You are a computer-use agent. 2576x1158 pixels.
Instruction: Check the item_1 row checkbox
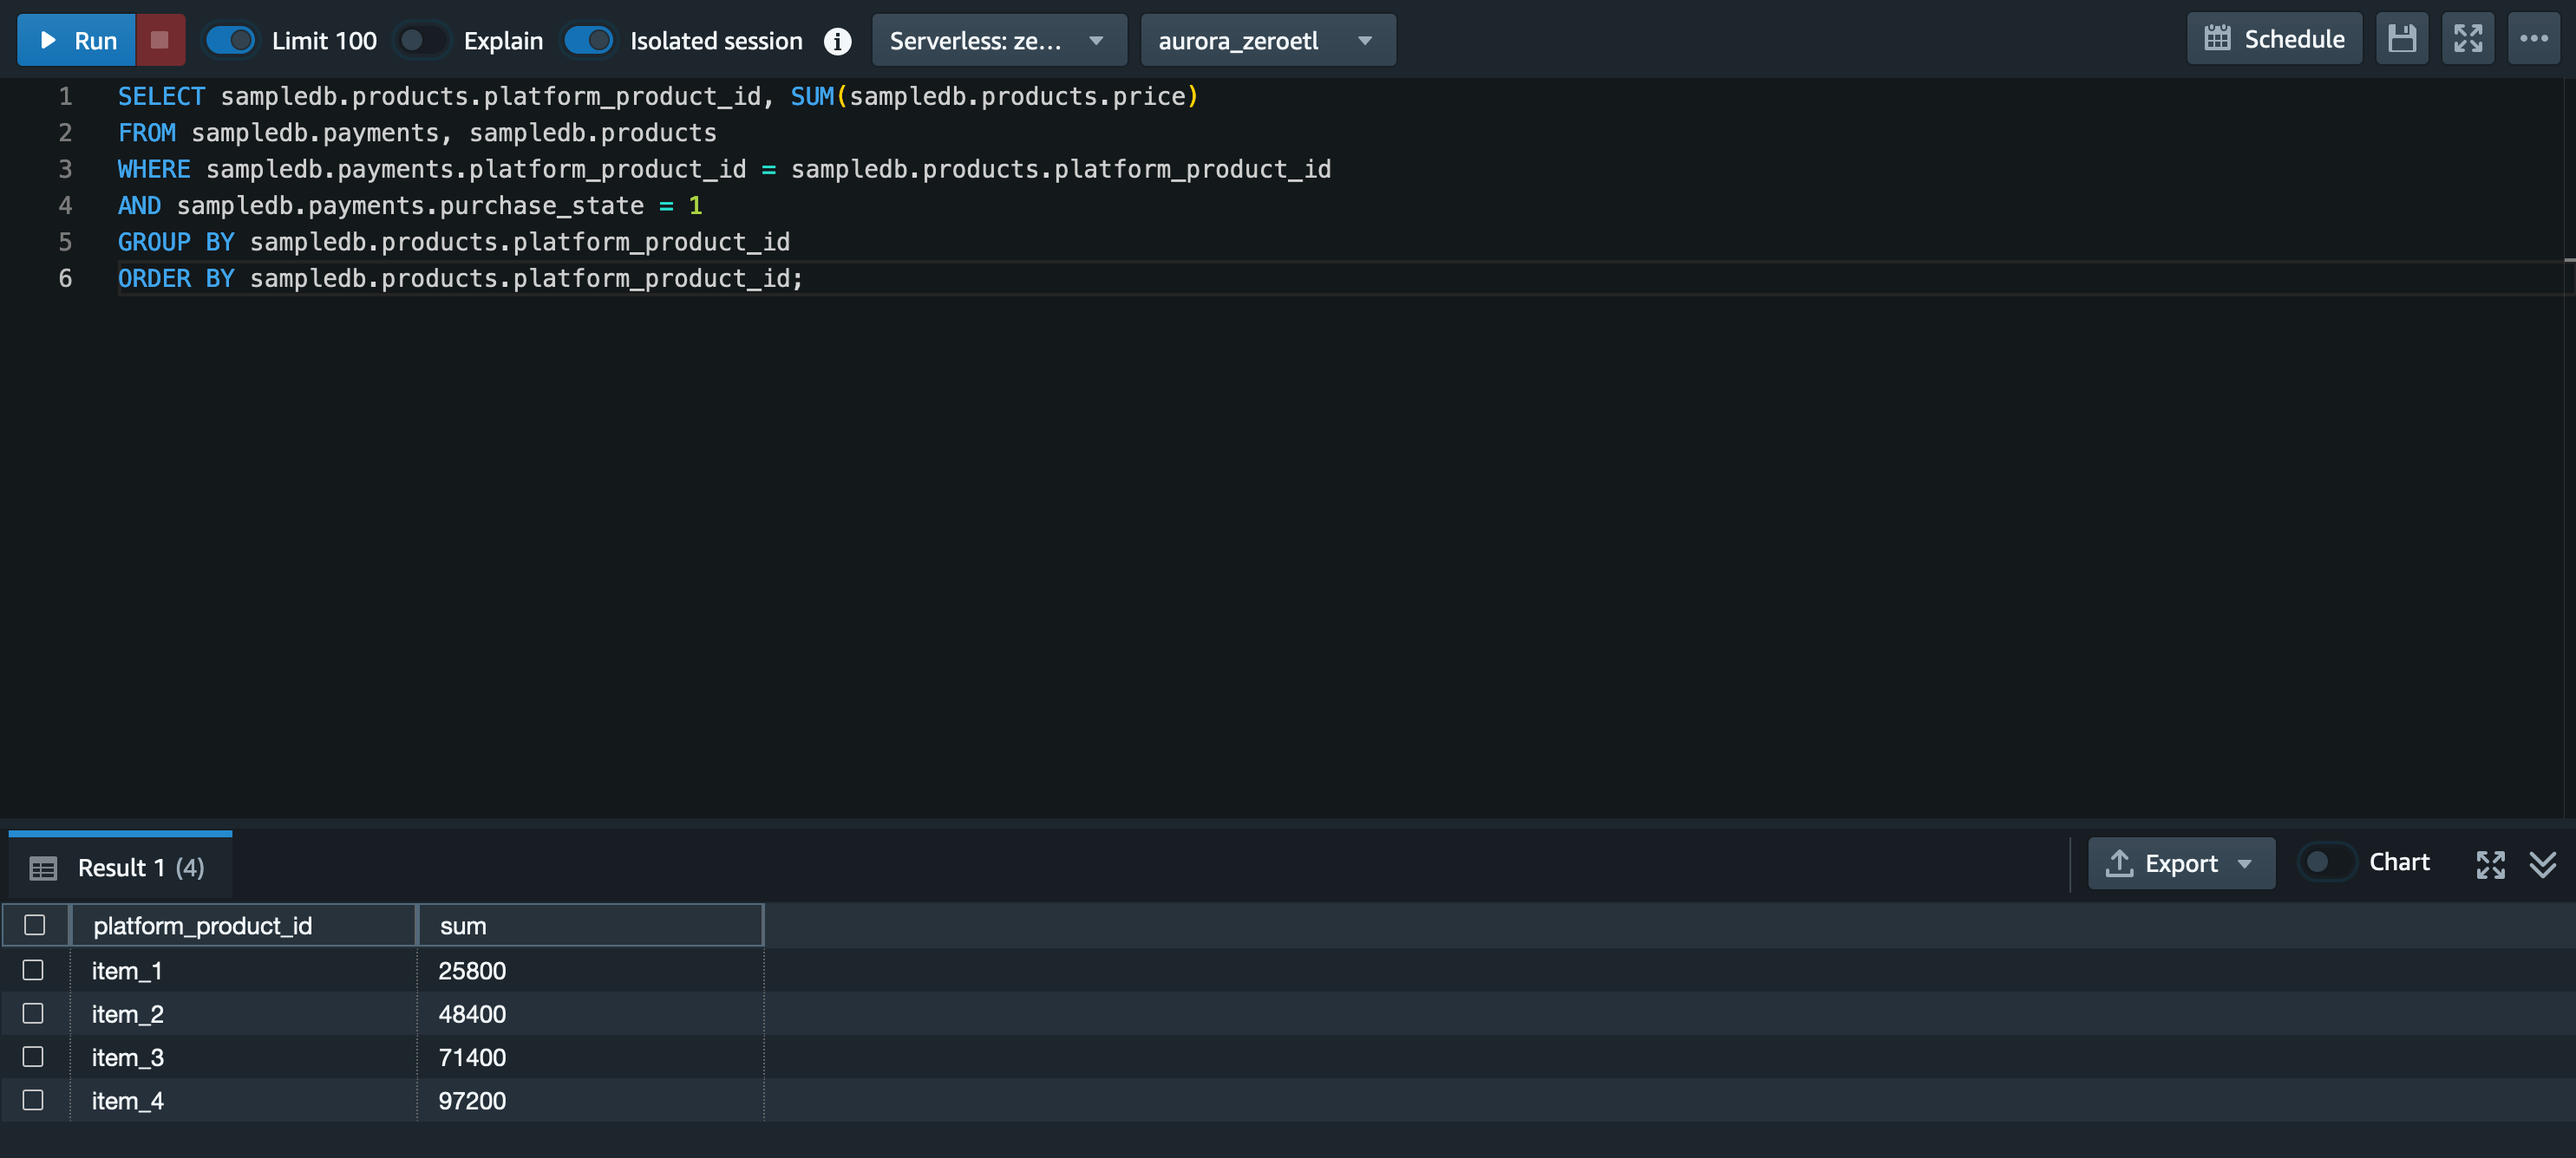[x=33, y=970]
